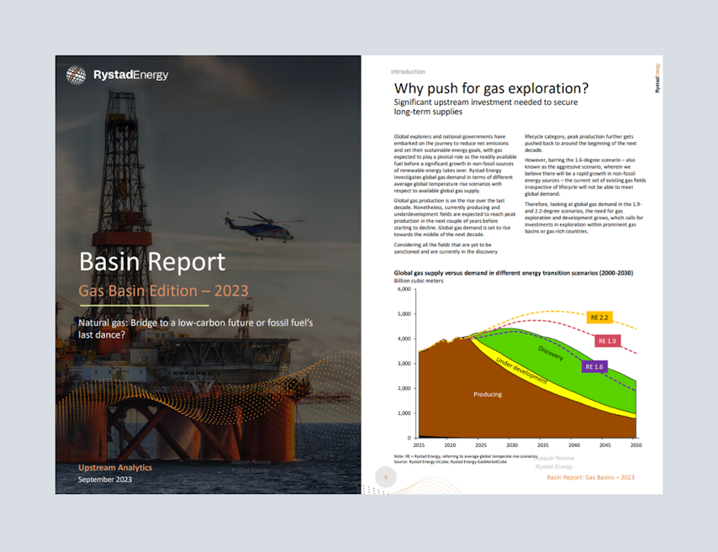718x552 pixels.
Task: Select the heading 'Why push for gas exploration?'
Action: click(491, 88)
